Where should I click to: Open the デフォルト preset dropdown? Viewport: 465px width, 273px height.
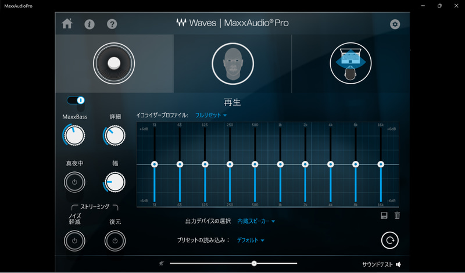251,240
